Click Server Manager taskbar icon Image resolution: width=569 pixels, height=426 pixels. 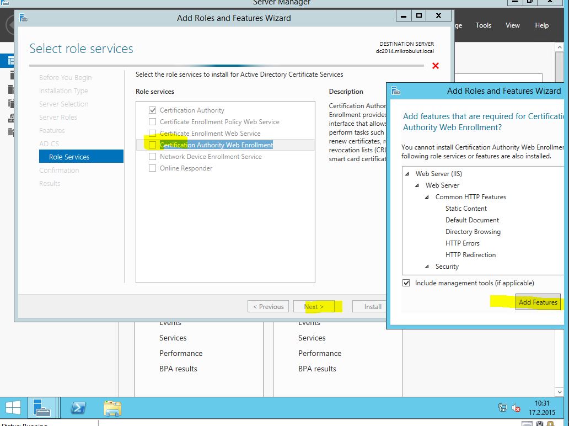pos(42,407)
